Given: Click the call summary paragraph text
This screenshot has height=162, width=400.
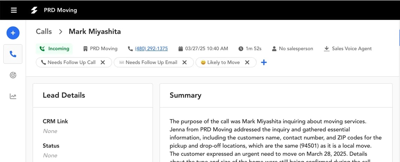Looking at the screenshot, I should 276,140.
